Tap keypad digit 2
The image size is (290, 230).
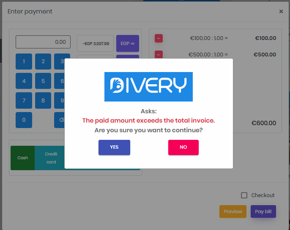[43, 62]
